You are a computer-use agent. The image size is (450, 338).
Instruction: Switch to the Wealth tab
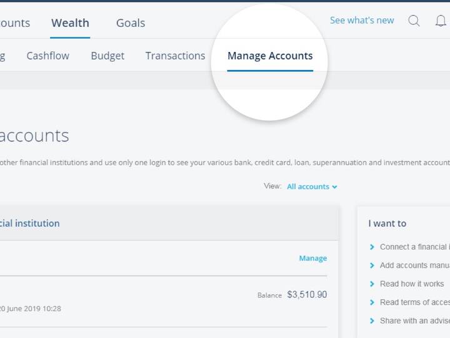[x=70, y=23]
